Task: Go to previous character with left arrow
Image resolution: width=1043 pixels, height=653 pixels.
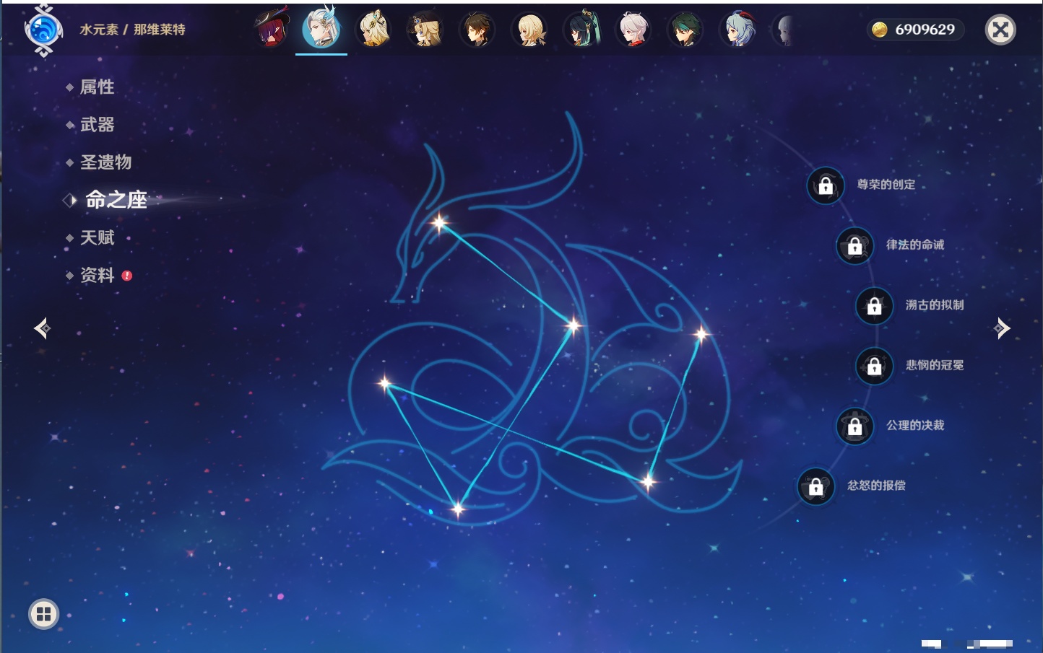Action: tap(42, 328)
